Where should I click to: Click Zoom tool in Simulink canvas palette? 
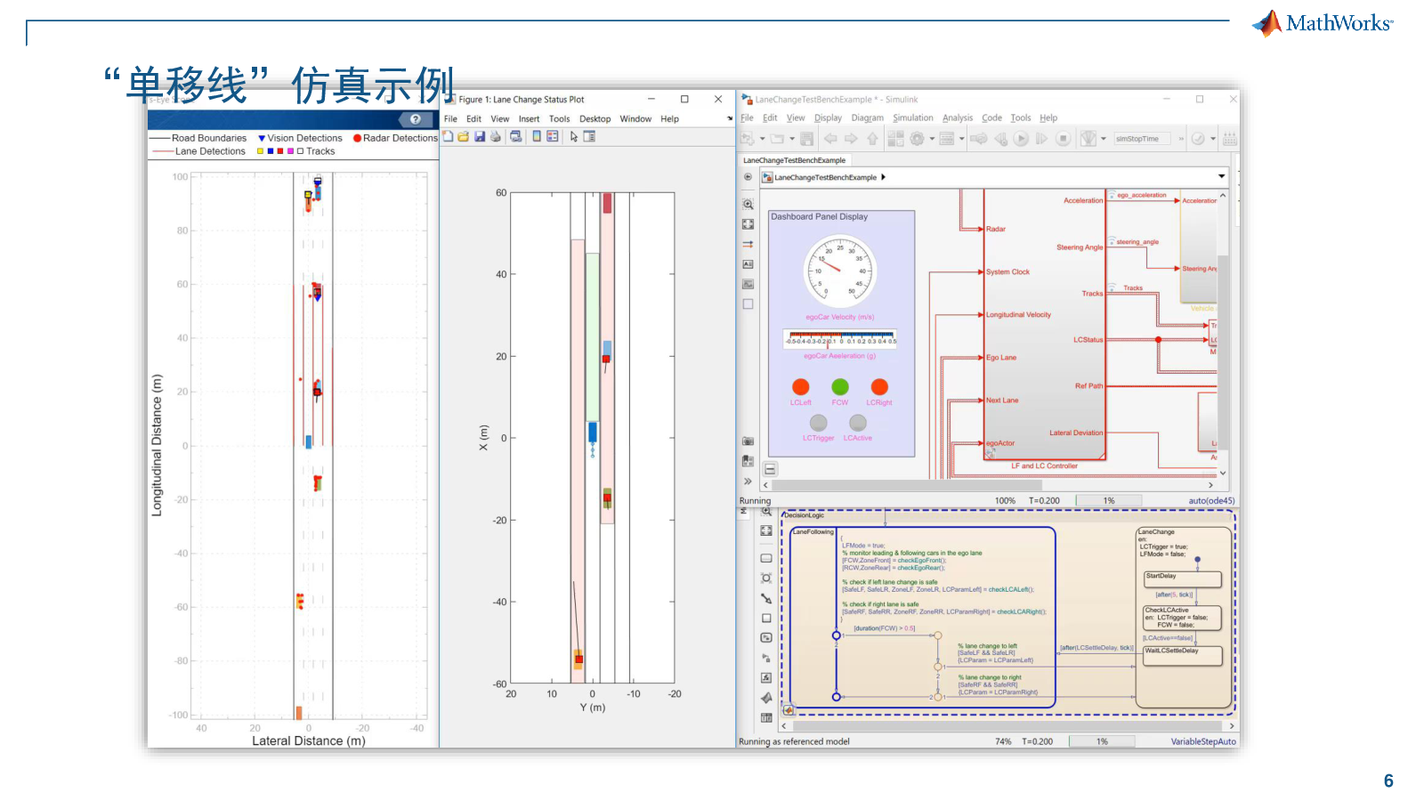pos(748,204)
